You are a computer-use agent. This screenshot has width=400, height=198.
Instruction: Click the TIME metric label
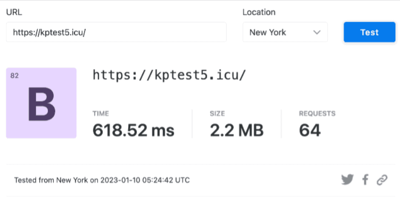pos(101,114)
